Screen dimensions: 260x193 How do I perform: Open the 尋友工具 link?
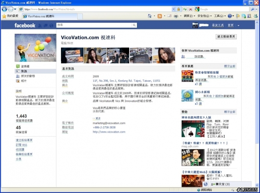click(x=218, y=25)
